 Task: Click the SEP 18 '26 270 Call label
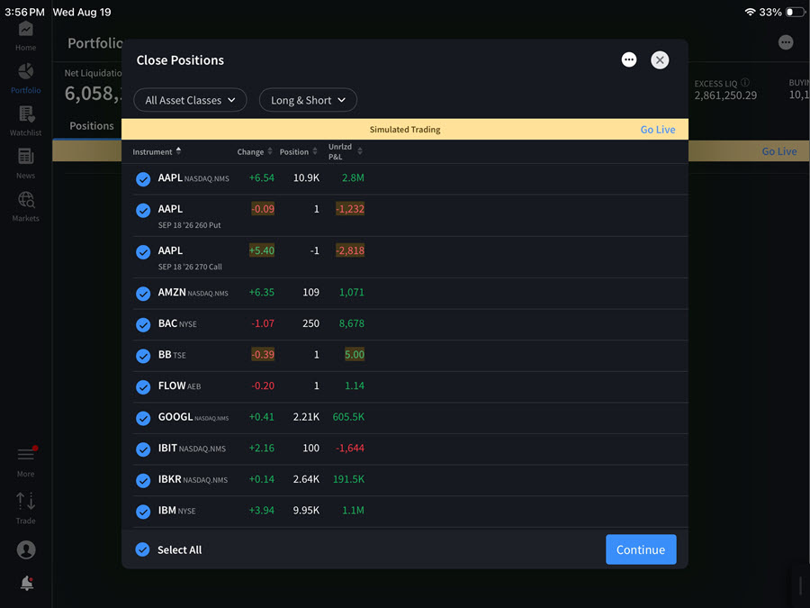pyautogui.click(x=190, y=267)
